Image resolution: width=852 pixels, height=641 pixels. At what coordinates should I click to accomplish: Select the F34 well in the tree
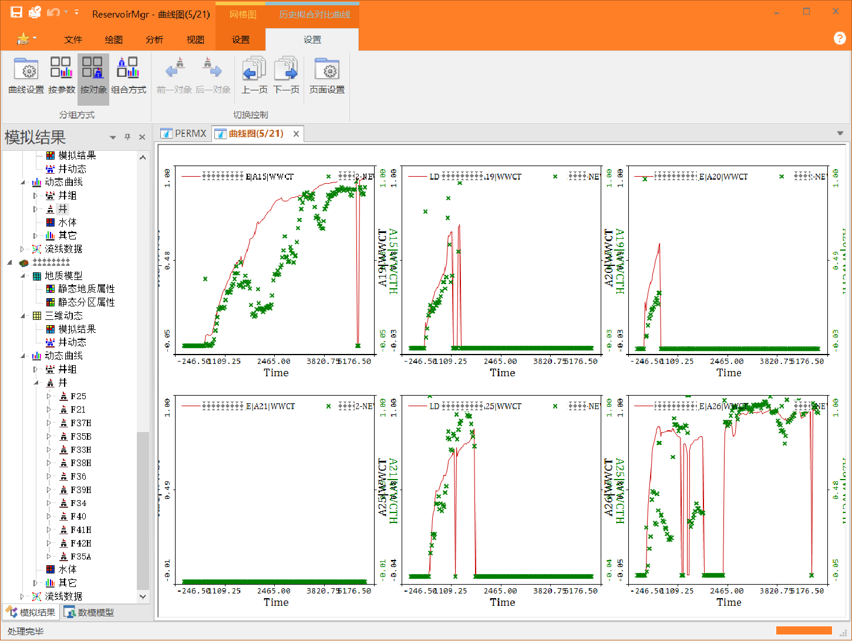[x=78, y=504]
